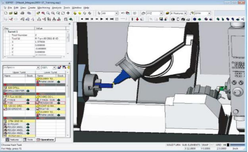Click the New document icon

6,13
